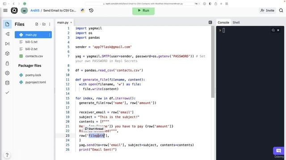This screenshot has width=286, height=160.
Task: Open contacts.csv file
Action: [34, 56]
